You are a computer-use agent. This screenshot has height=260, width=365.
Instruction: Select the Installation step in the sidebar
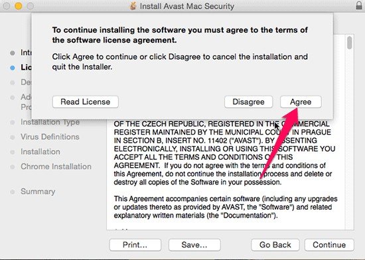pyautogui.click(x=40, y=152)
